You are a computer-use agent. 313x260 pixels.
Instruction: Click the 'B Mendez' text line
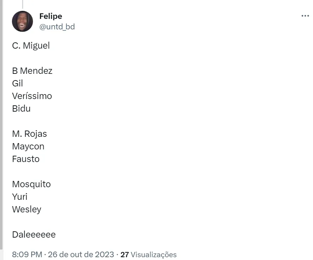[32, 71]
